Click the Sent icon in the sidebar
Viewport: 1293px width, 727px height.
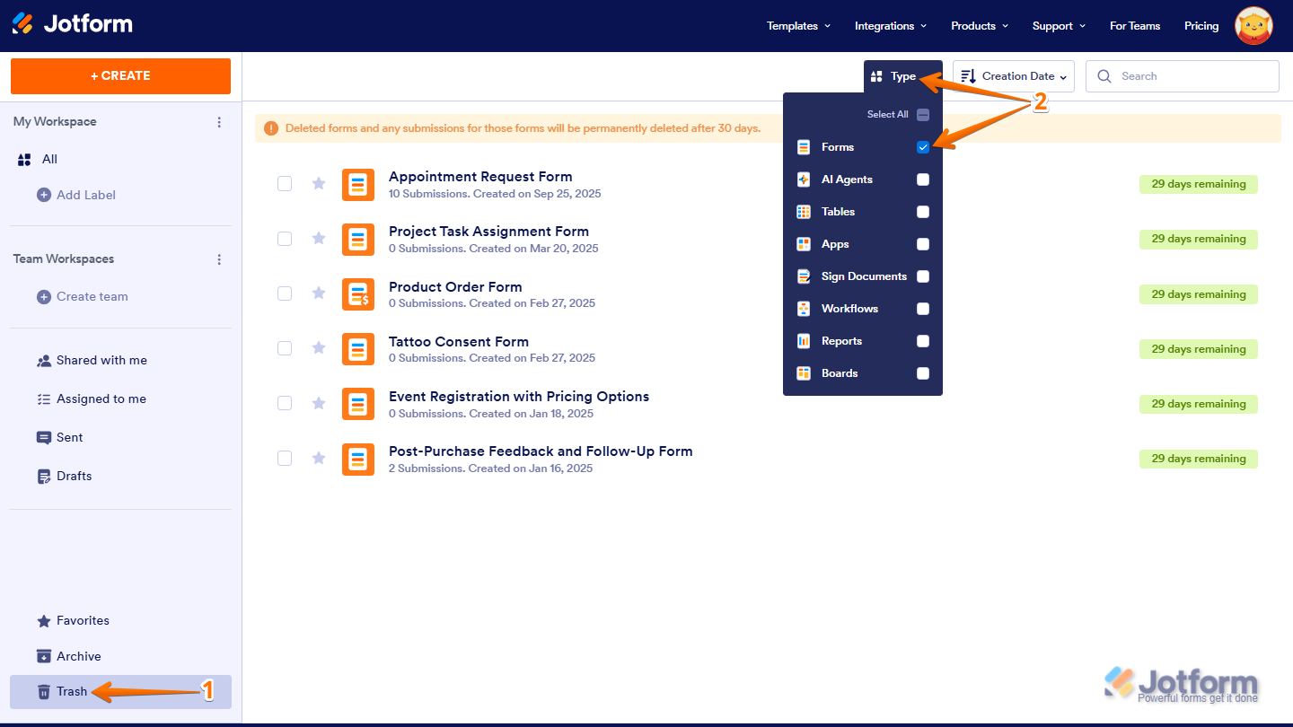point(44,437)
